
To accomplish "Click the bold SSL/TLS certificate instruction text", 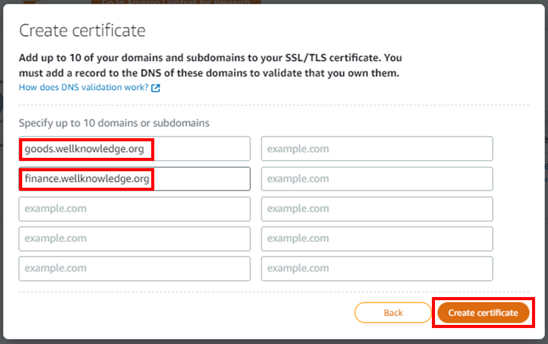I will tap(211, 65).
